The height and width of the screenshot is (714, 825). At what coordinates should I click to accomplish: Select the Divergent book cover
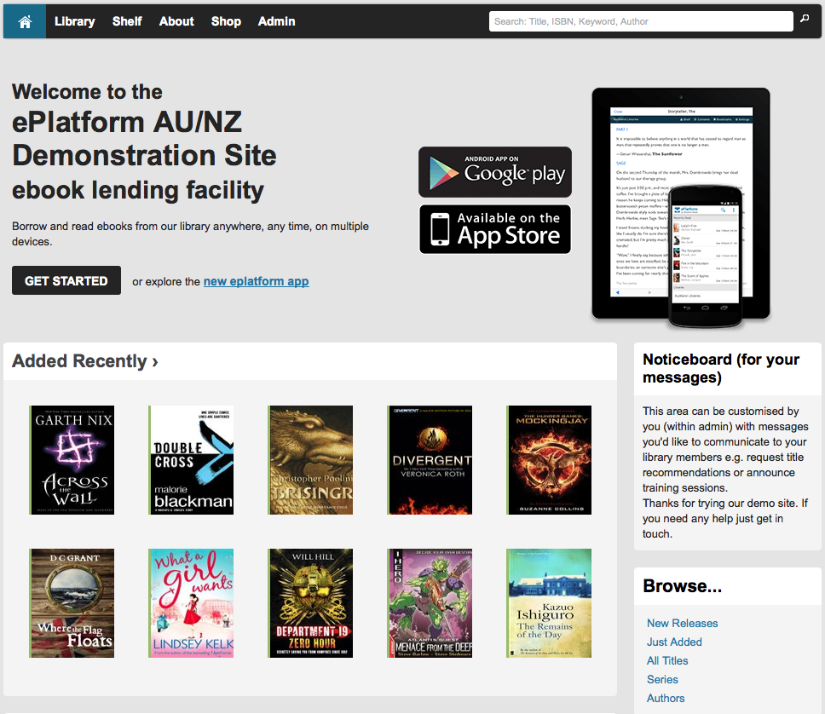coord(430,460)
